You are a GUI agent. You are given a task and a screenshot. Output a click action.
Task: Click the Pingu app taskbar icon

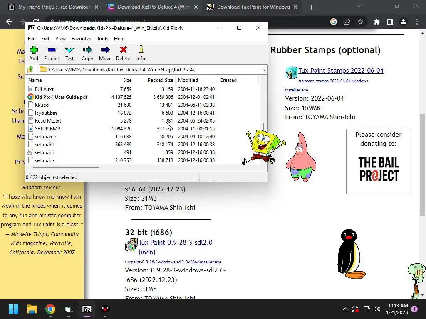[x=105, y=309]
